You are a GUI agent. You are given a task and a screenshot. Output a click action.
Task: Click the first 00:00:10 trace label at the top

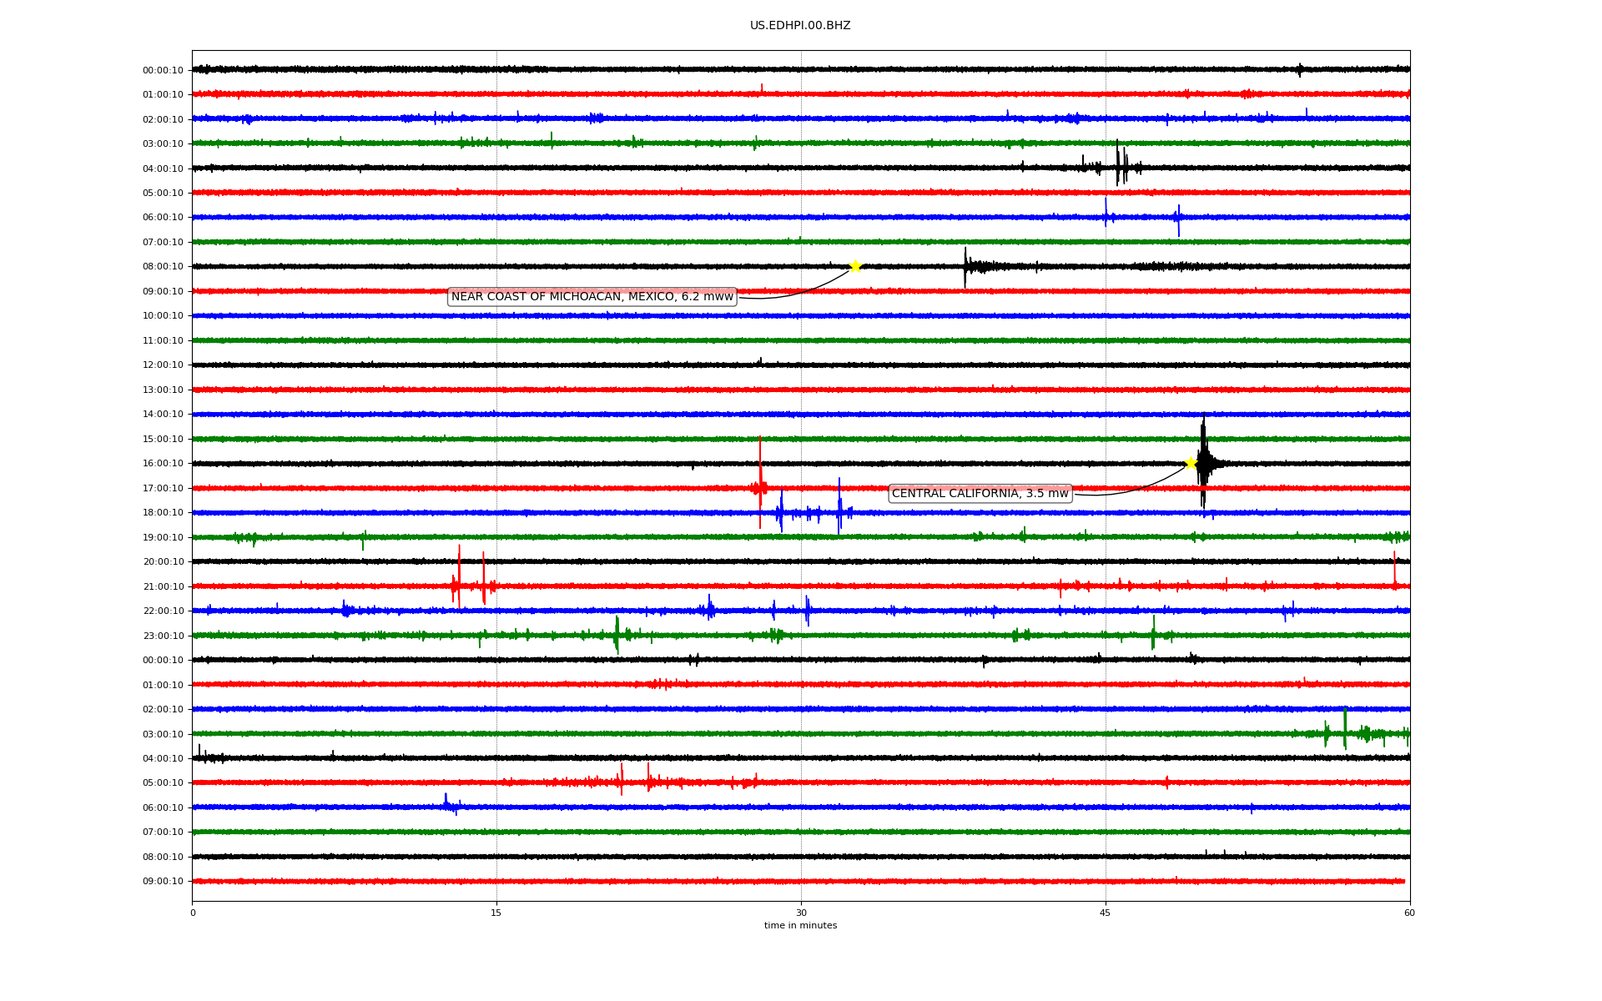(163, 71)
